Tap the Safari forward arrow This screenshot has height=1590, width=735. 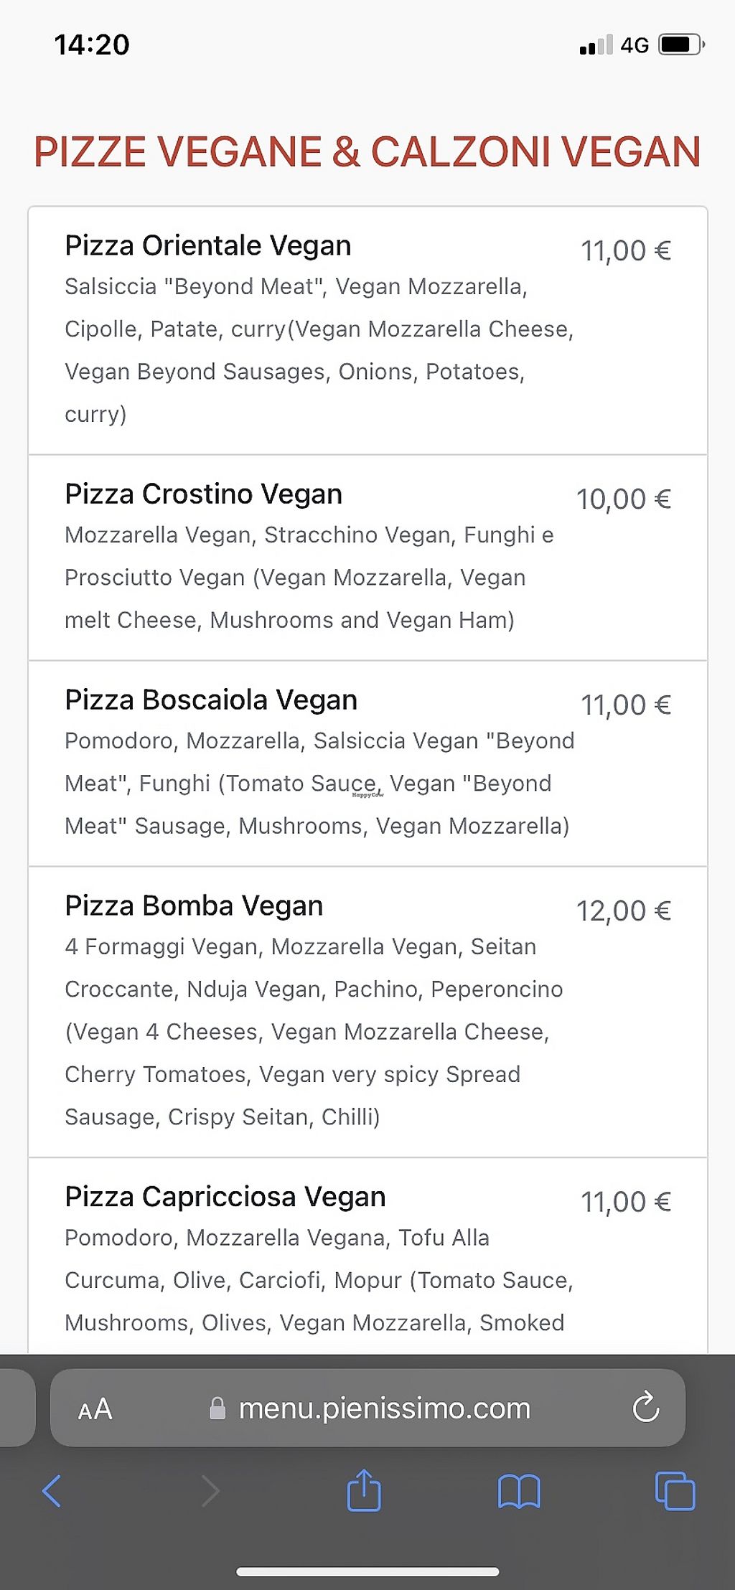click(210, 1490)
